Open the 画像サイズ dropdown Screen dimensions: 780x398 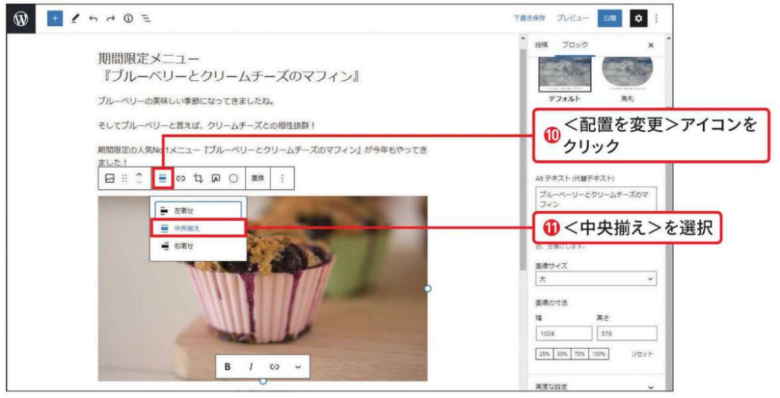[x=596, y=280]
